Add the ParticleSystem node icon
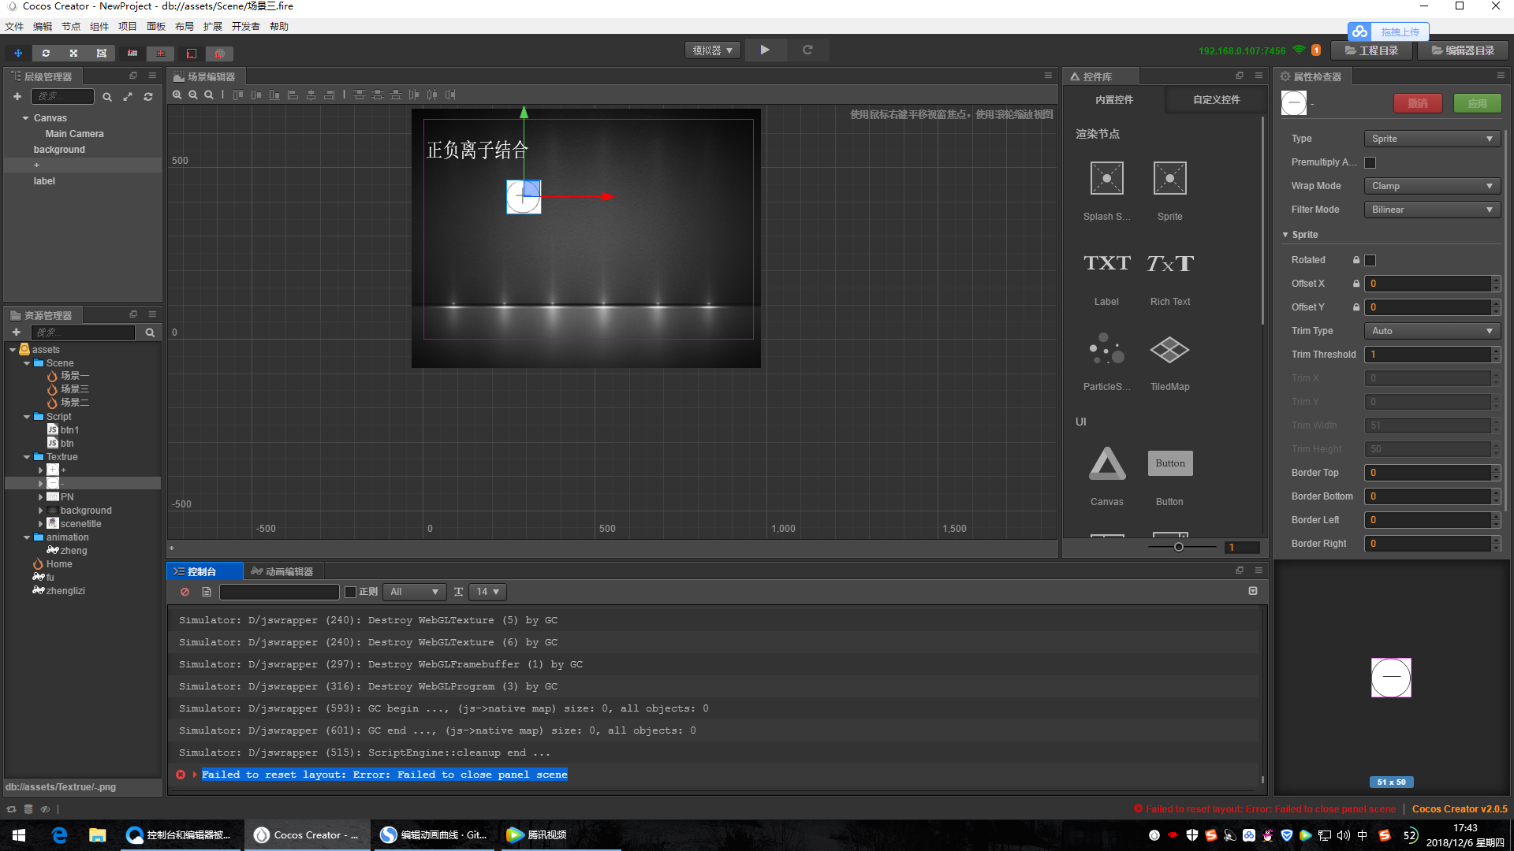 [x=1106, y=349]
